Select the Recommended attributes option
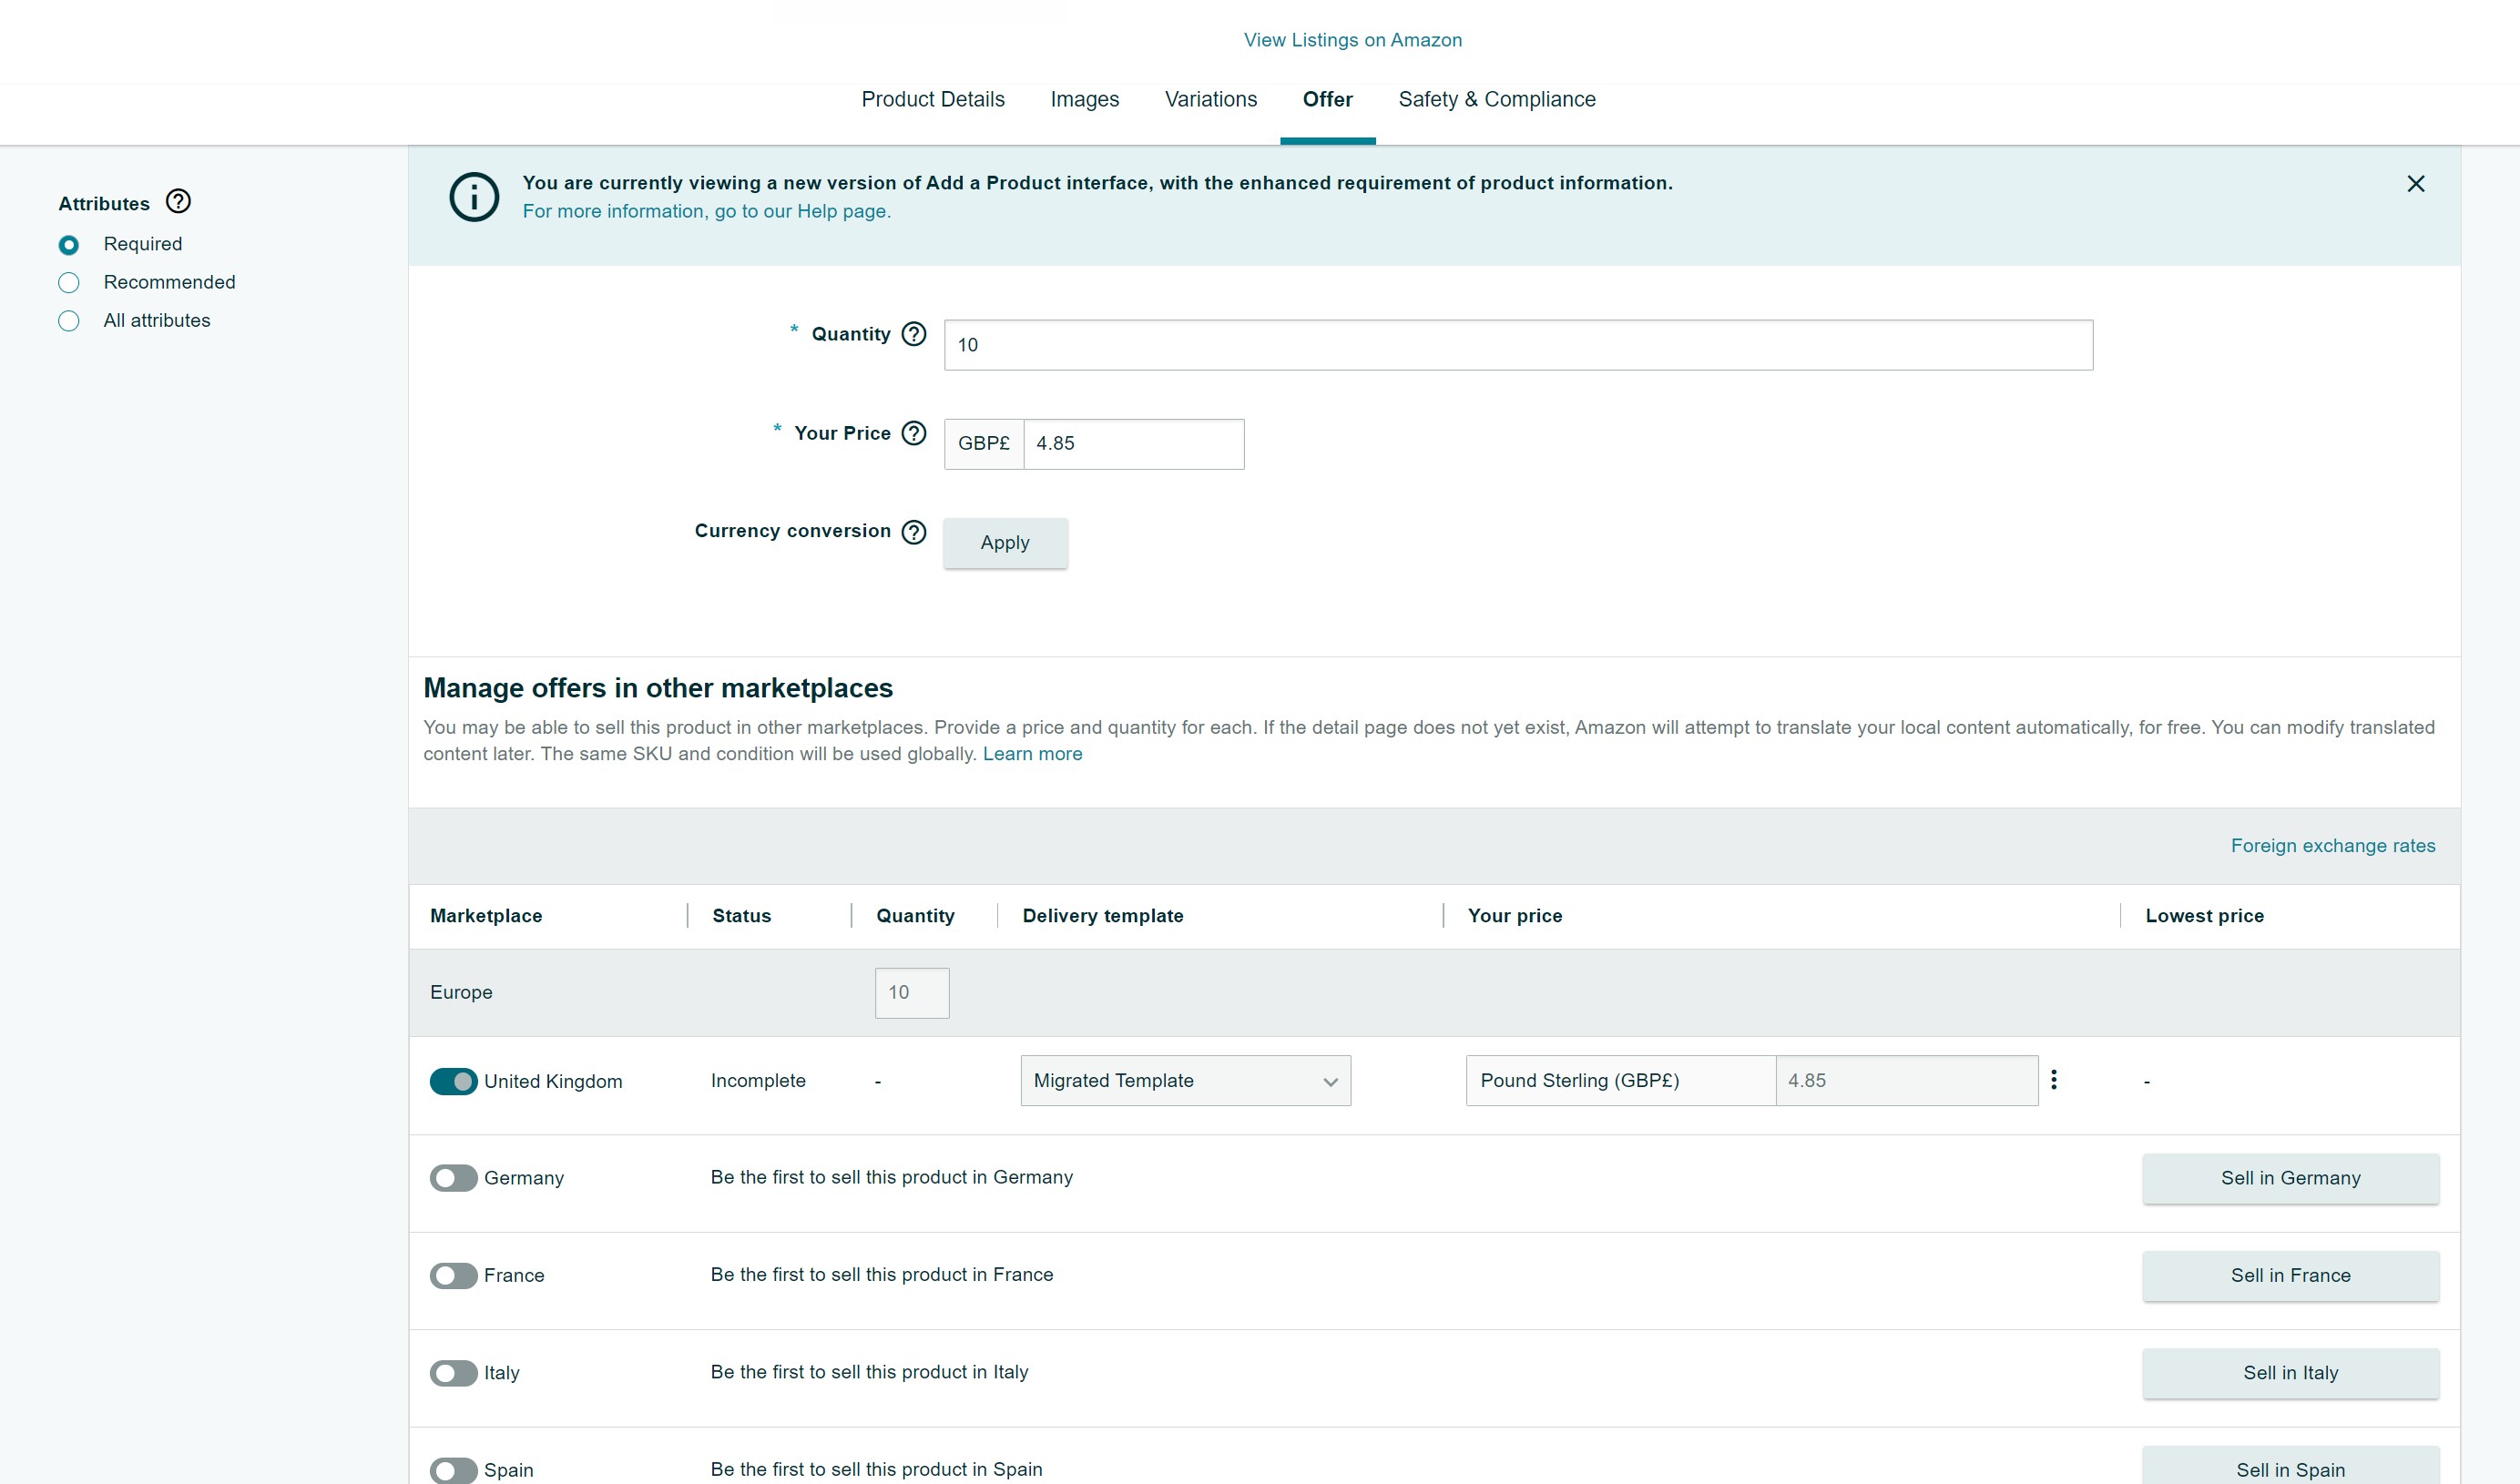 [x=69, y=283]
